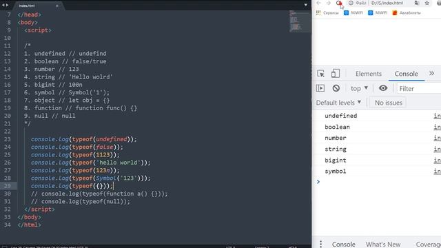
Task: Open the Default levels dropdown
Action: 338,103
